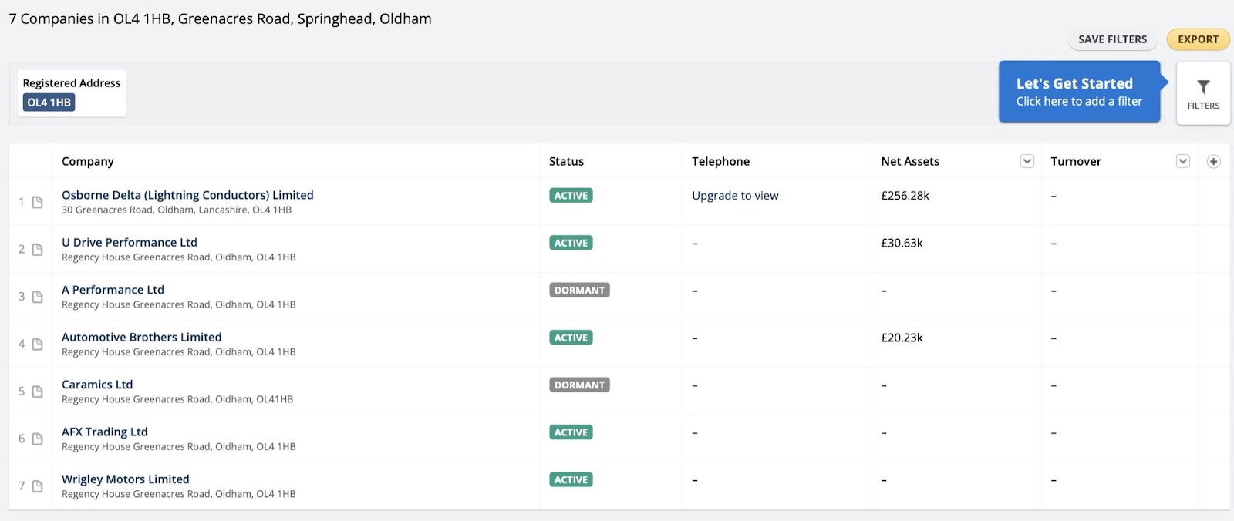Open document icon for AFX Trading row

[37, 439]
